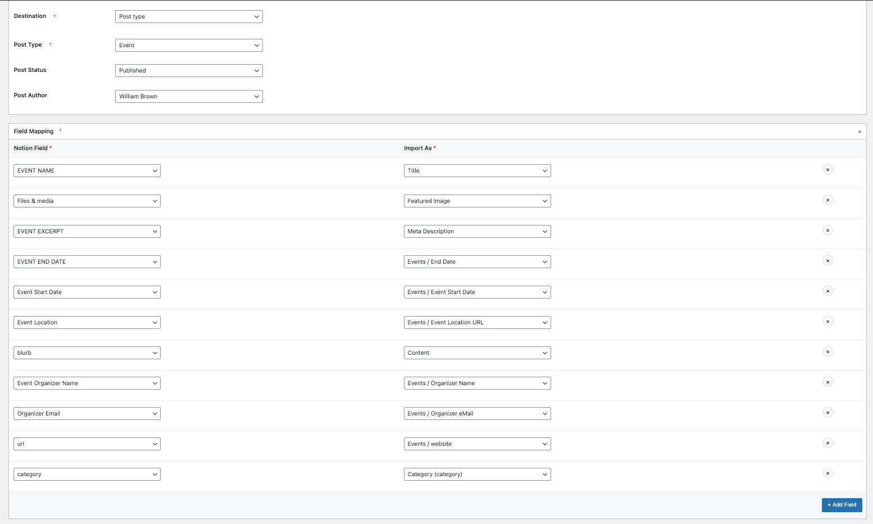Open the Events / Organizer eMail dropdown
This screenshot has height=524, width=873.
click(478, 413)
